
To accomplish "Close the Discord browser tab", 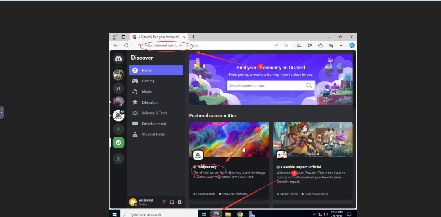I will click(x=185, y=37).
